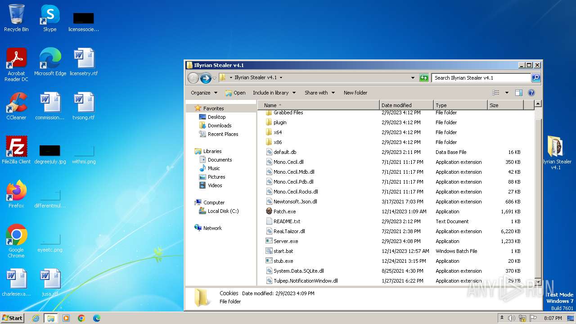Open tvsong.rtf on the desktop
This screenshot has height=324, width=576.
pos(84,106)
